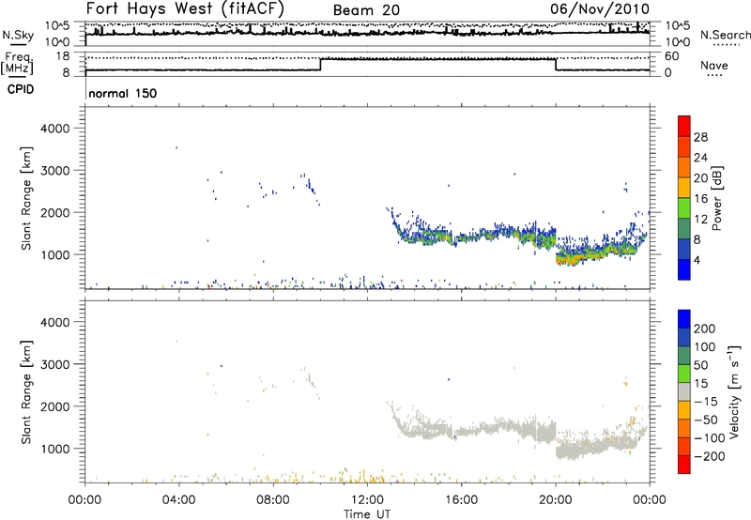Image resolution: width=751 pixels, height=520 pixels.
Task: Click the '28' power colorbar tick label
Action: 700,137
